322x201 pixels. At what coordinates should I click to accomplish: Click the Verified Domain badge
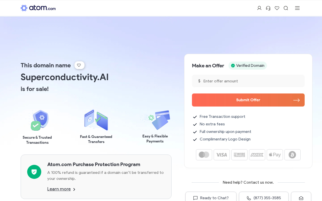248,66
